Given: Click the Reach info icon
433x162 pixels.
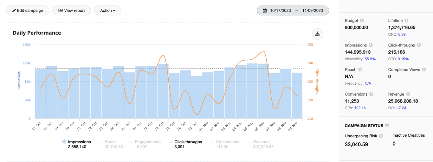Looking at the screenshot, I should coord(360,69).
